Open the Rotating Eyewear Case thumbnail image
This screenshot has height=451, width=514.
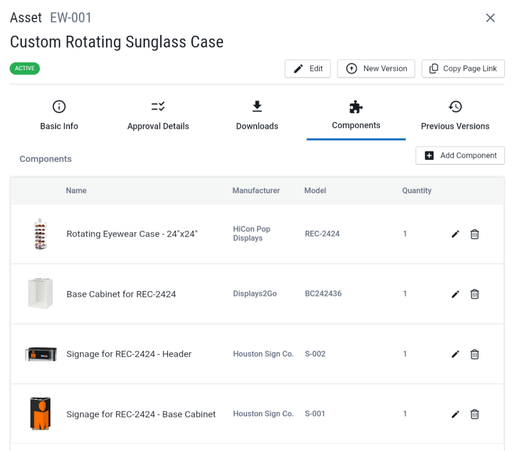40,234
